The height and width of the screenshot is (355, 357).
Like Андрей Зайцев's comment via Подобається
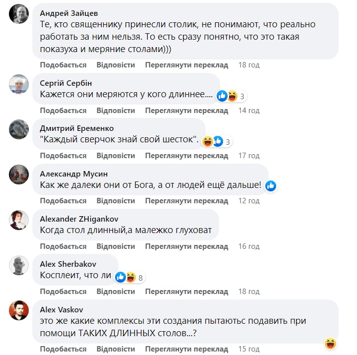(63, 65)
